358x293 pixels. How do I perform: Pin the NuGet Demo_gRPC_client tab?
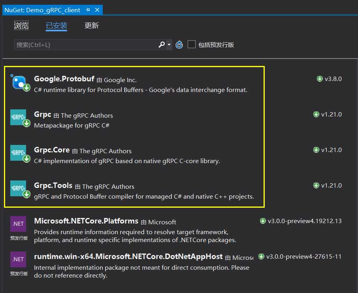point(88,10)
